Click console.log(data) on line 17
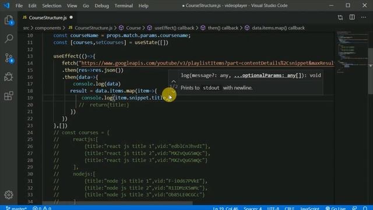373x210 pixels. pyautogui.click(x=97, y=84)
